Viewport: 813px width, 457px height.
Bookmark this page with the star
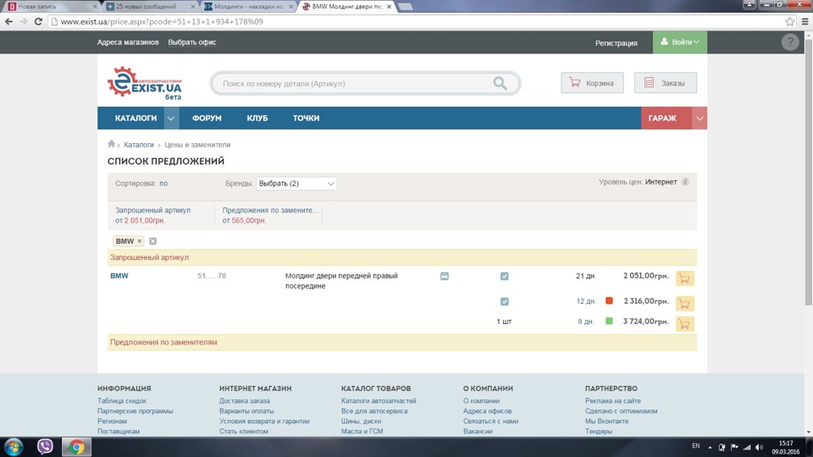click(x=789, y=21)
